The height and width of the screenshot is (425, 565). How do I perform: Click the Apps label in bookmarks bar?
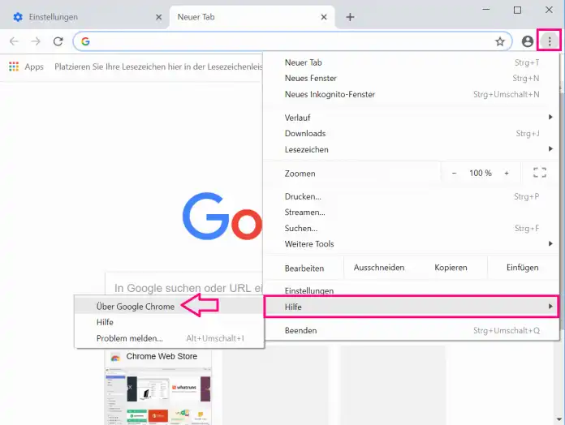coord(34,67)
